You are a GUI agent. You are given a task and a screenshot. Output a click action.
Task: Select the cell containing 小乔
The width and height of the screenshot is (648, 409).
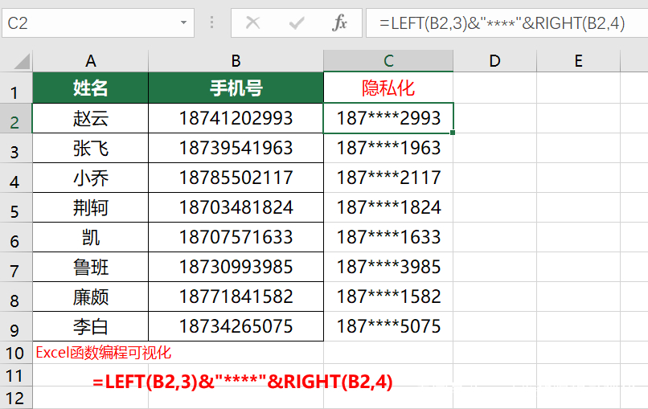tap(91, 178)
